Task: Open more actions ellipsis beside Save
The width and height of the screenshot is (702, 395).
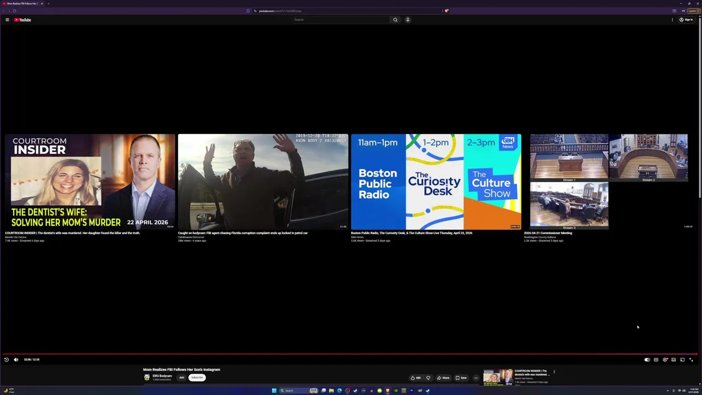Action: click(475, 377)
